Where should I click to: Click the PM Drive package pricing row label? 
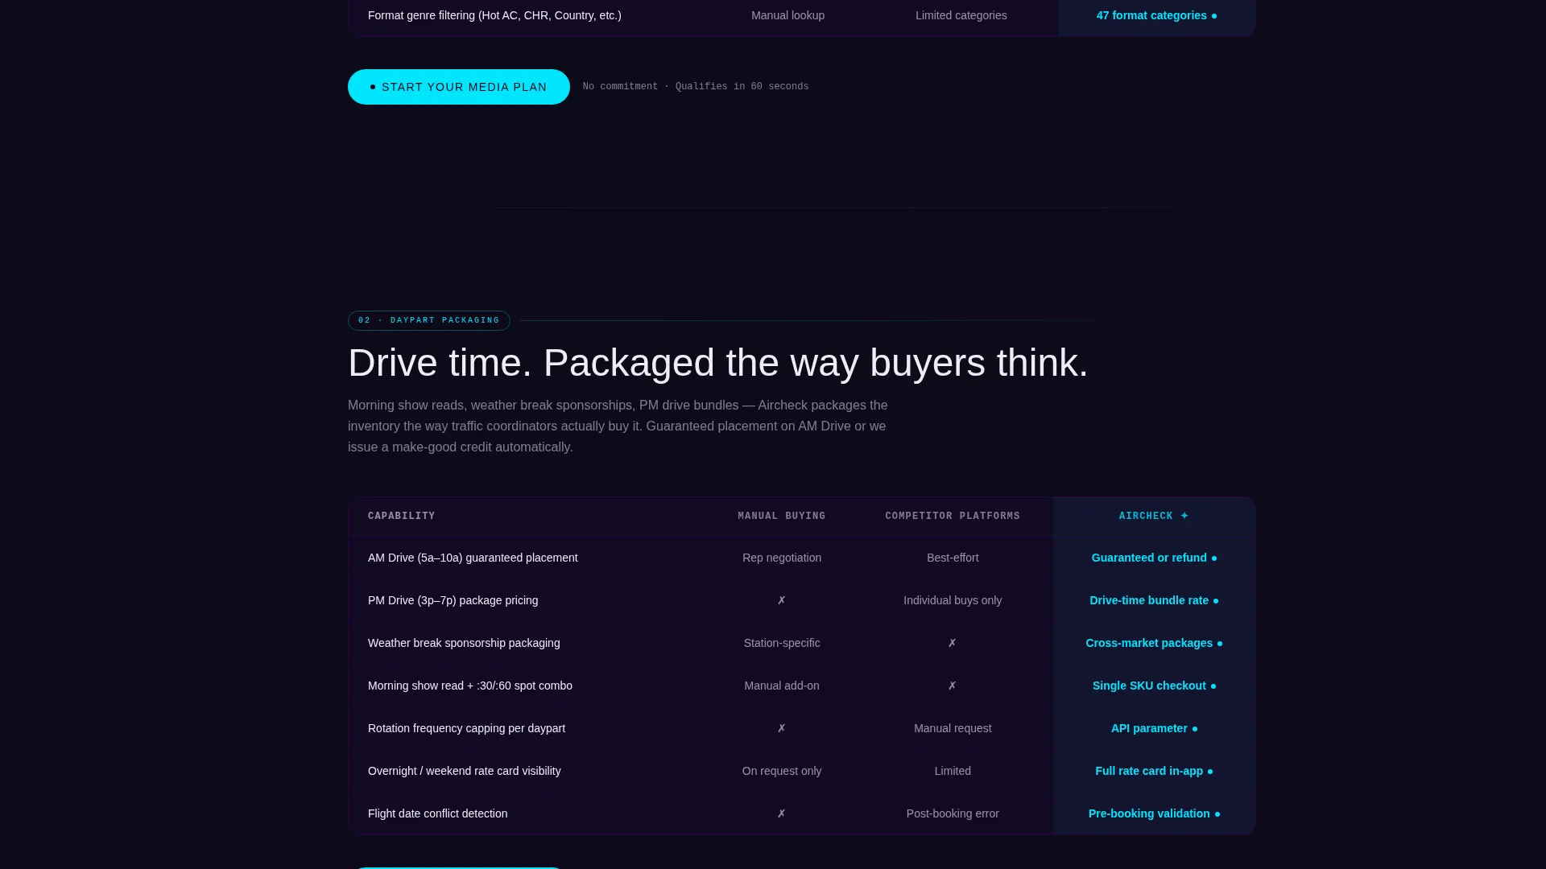pos(453,600)
